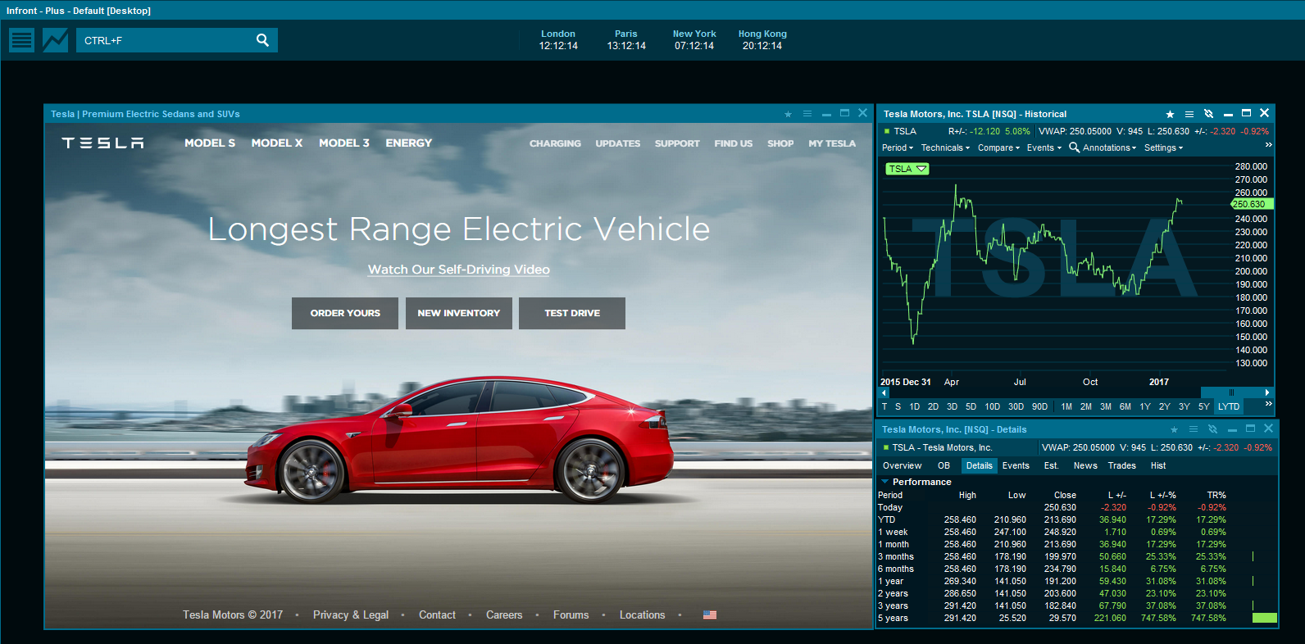Set chart period to 5D
The height and width of the screenshot is (644, 1305).
coord(971,406)
